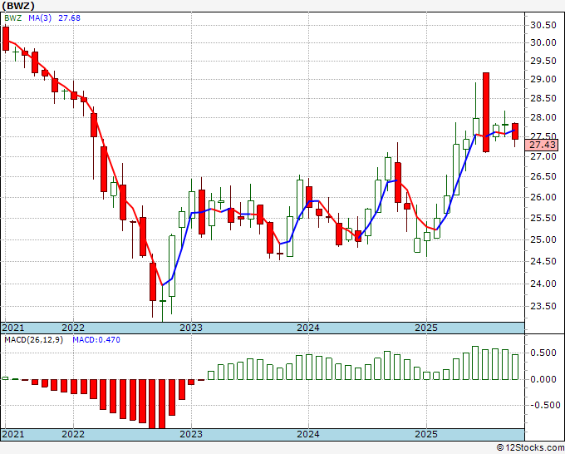Click the last red candlestick near 27.43

pos(515,131)
